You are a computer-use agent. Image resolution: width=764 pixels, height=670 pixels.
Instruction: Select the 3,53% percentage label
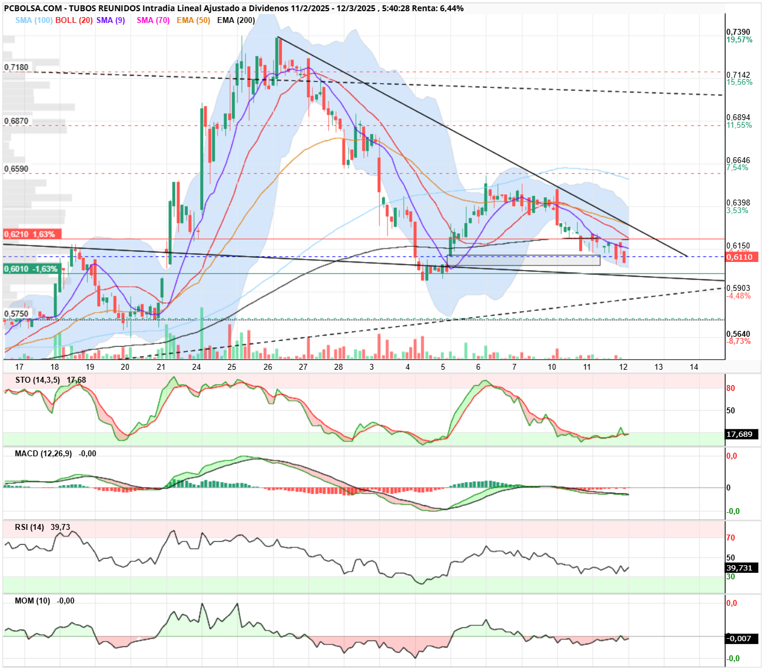click(x=738, y=210)
